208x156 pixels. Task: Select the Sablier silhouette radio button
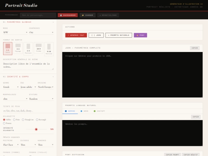pos(4,120)
